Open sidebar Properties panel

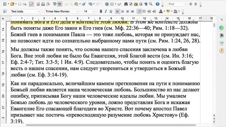222,28
